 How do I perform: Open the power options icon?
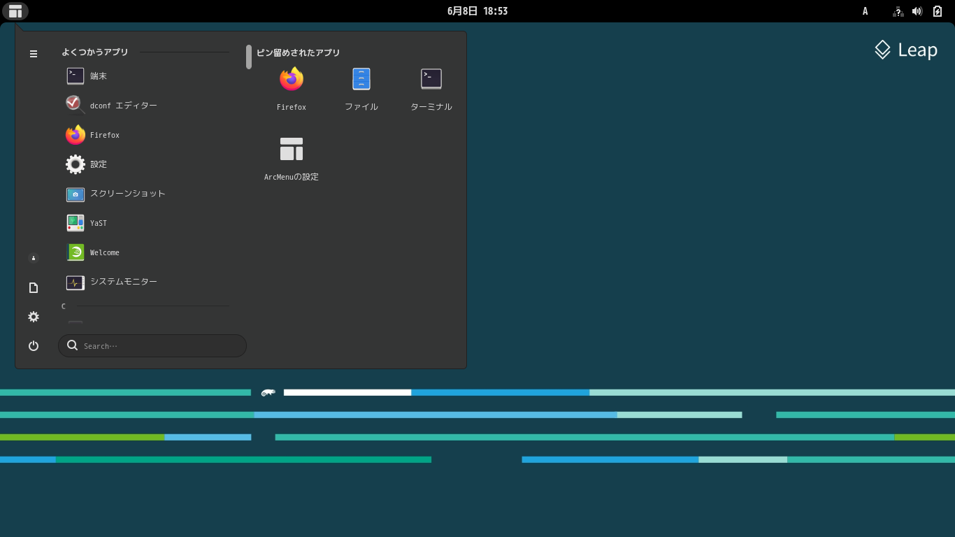pyautogui.click(x=34, y=346)
